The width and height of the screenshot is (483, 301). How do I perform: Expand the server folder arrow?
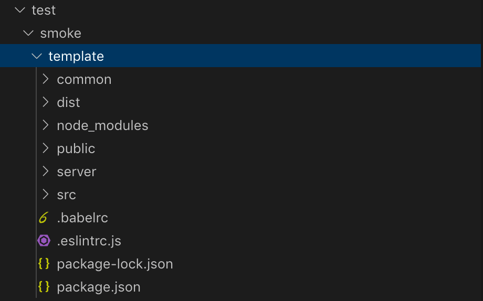coord(45,171)
